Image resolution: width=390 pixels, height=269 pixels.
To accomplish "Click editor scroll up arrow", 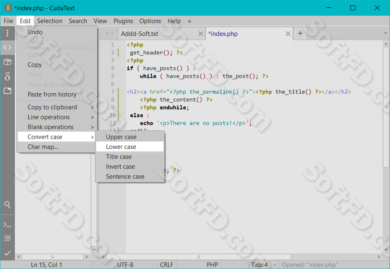I will 386,44.
